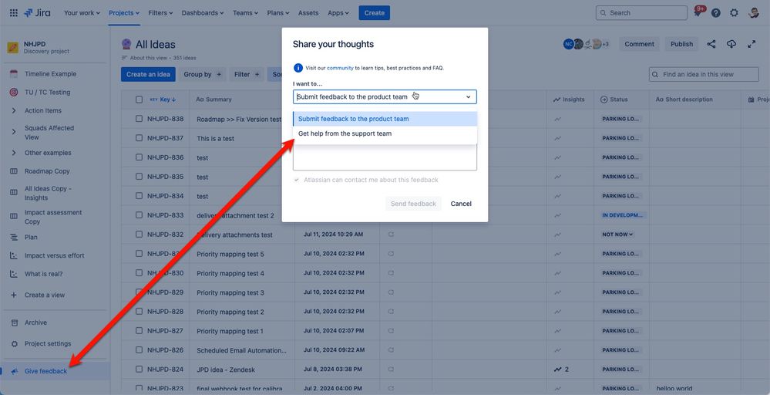
Task: Check the box for NHJPD-836
Action: [x=139, y=157]
